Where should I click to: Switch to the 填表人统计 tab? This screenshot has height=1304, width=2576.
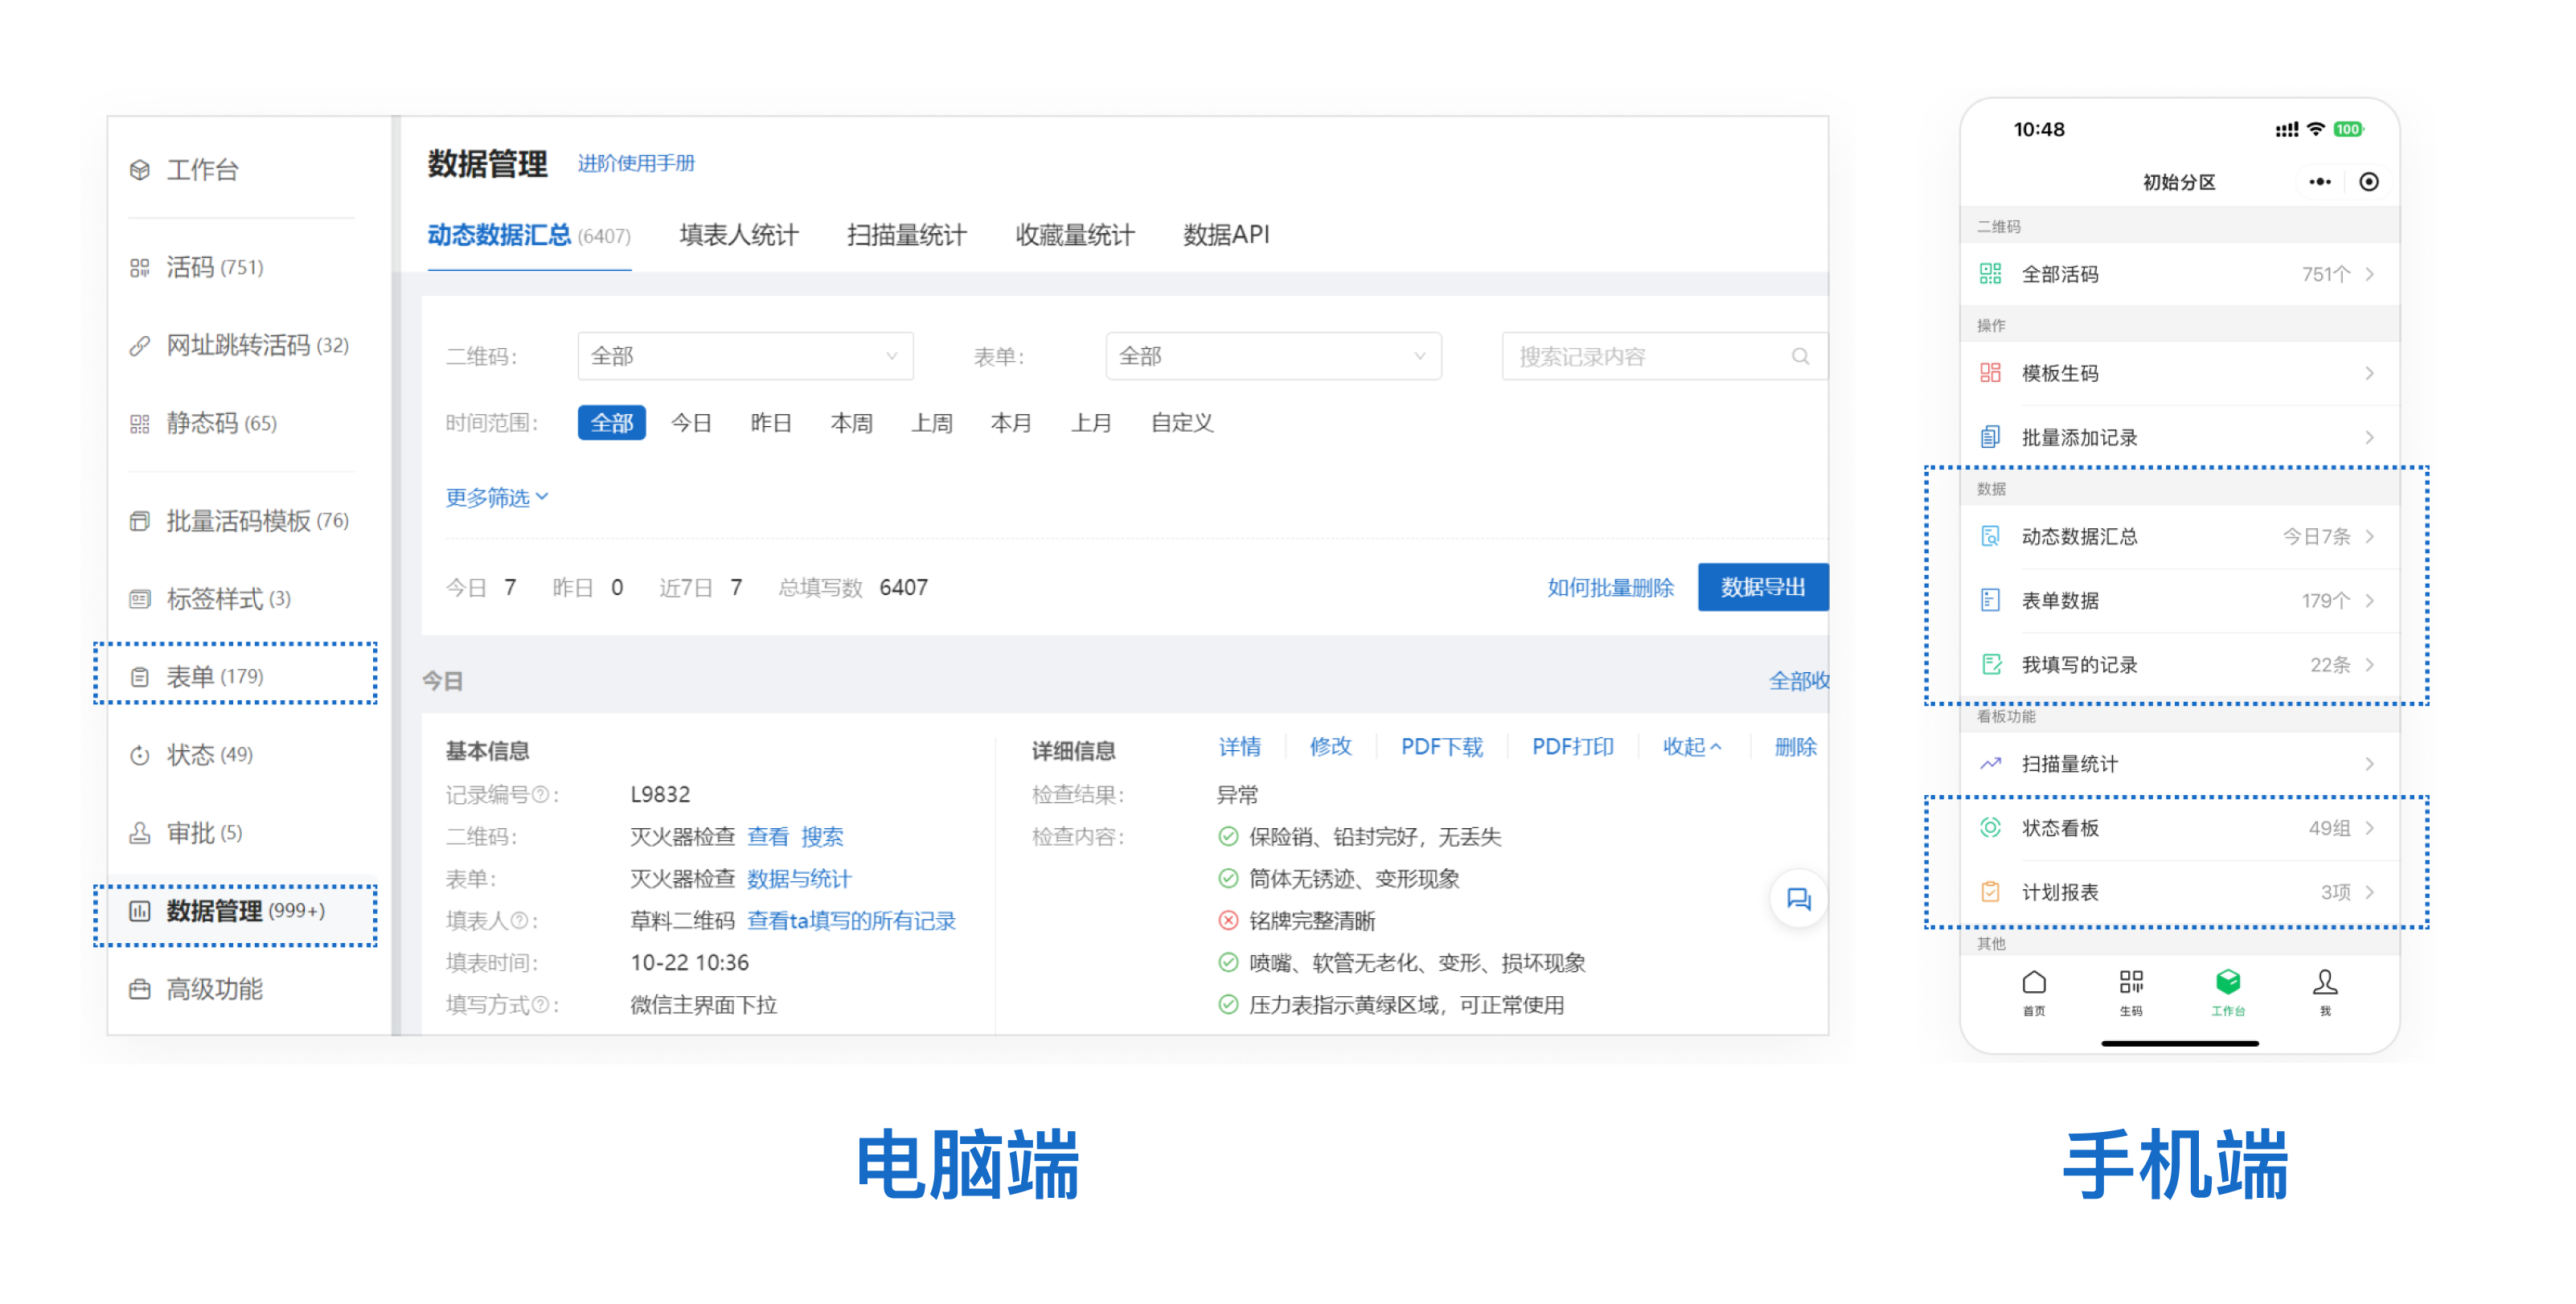(x=739, y=235)
